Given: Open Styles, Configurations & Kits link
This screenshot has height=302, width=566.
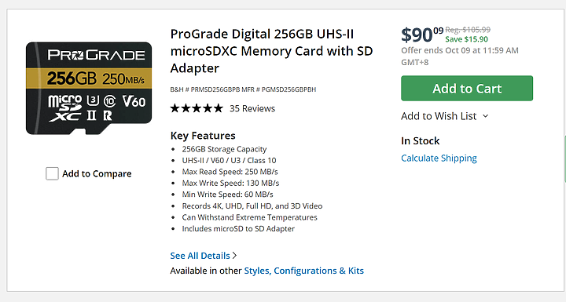Looking at the screenshot, I should click(304, 271).
